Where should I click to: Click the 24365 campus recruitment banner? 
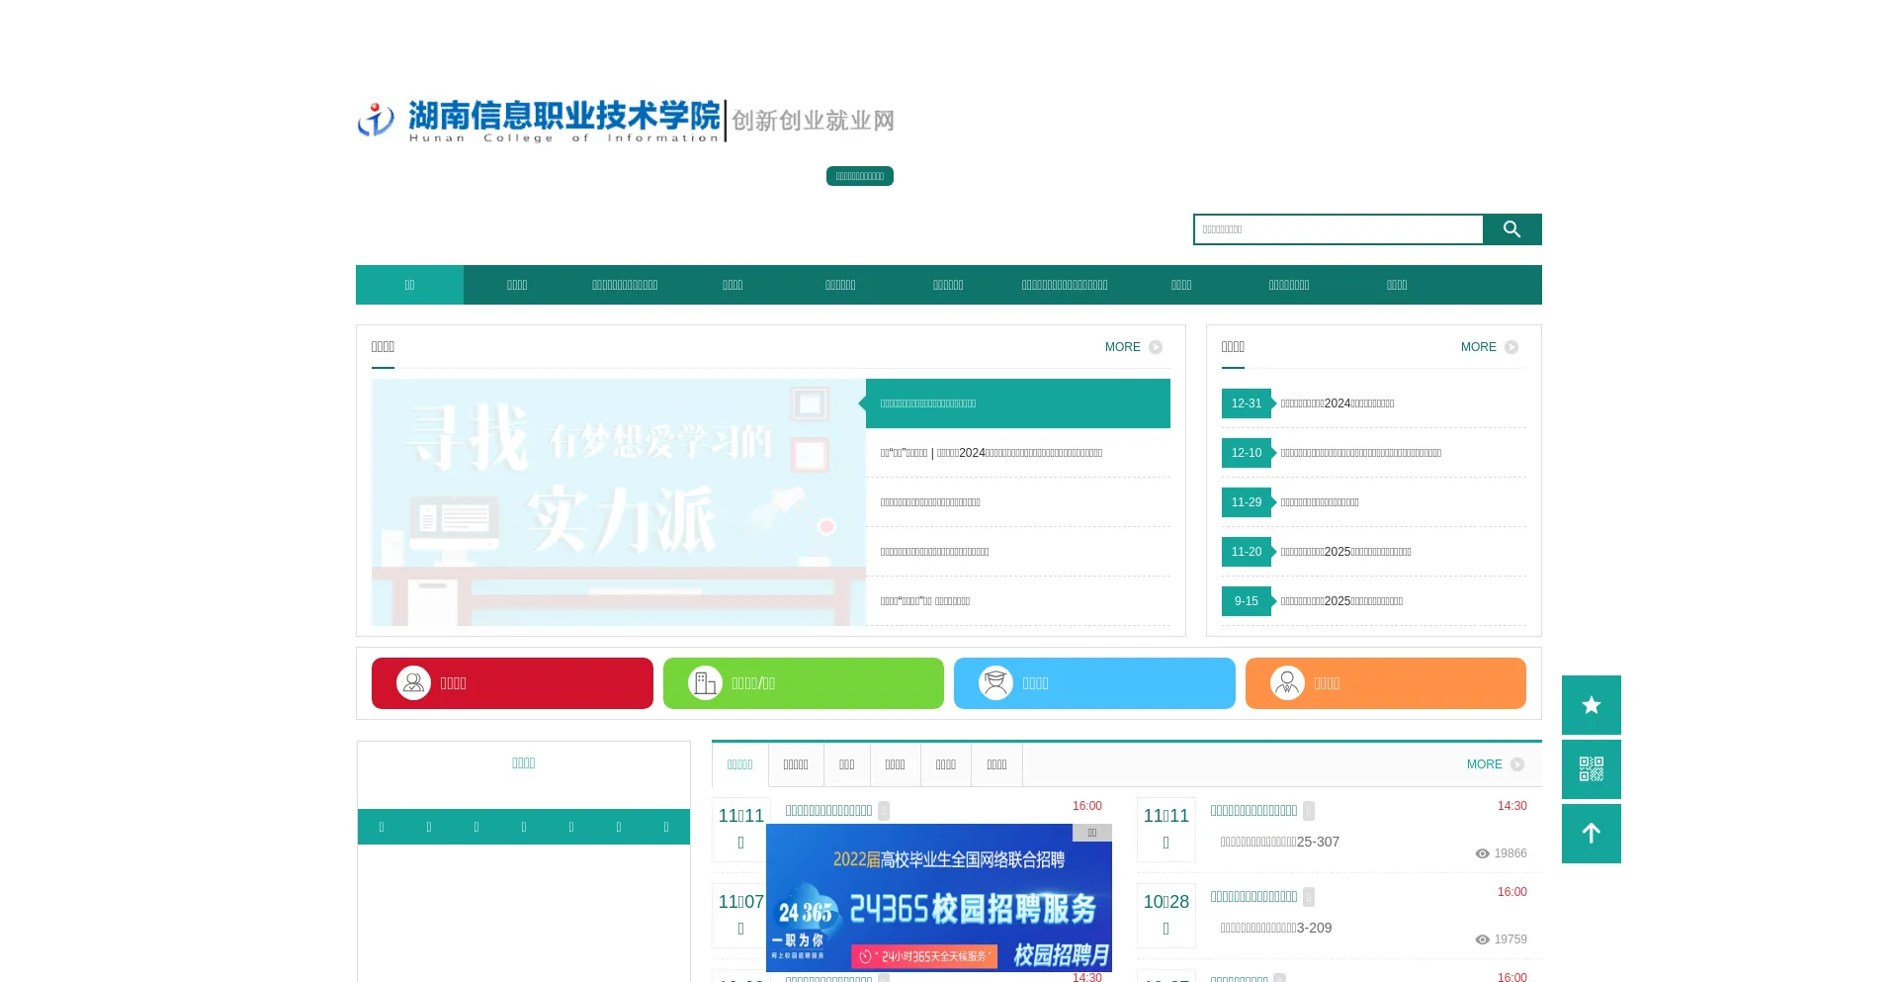click(x=938, y=897)
